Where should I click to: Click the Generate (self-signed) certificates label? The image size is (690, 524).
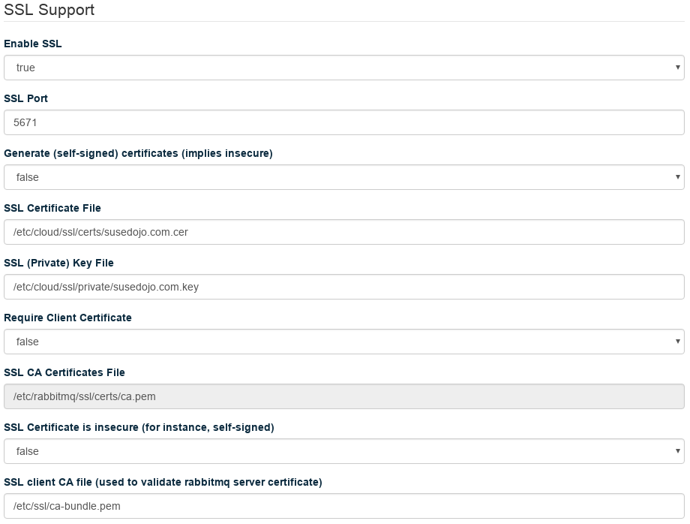[138, 153]
